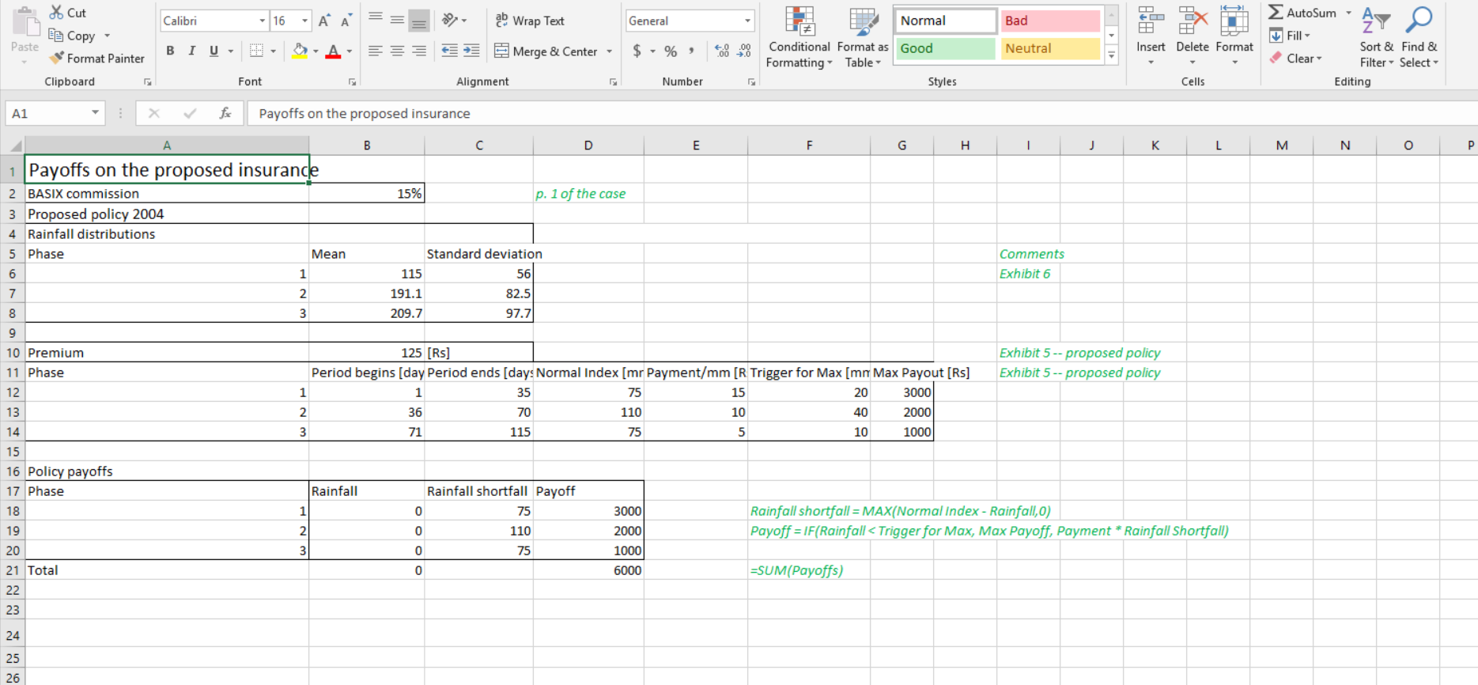Click the Cut scissors icon

(x=56, y=13)
